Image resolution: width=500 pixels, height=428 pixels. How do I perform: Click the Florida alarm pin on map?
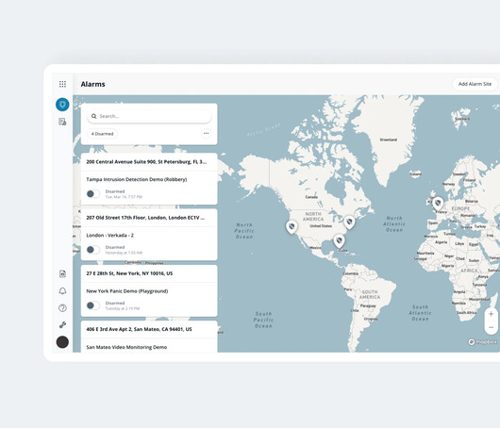pos(339,241)
